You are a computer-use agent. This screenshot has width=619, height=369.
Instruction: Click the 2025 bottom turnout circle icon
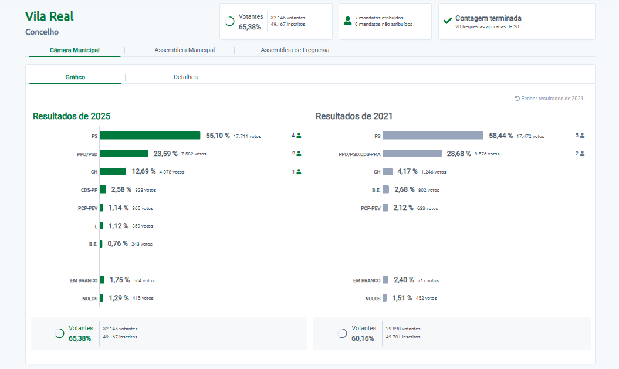coord(59,333)
